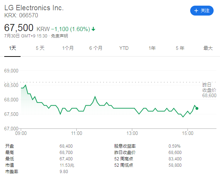The height and width of the screenshot is (178, 220).
Task: Show the 最大 maximum range tab
Action: [x=208, y=48]
